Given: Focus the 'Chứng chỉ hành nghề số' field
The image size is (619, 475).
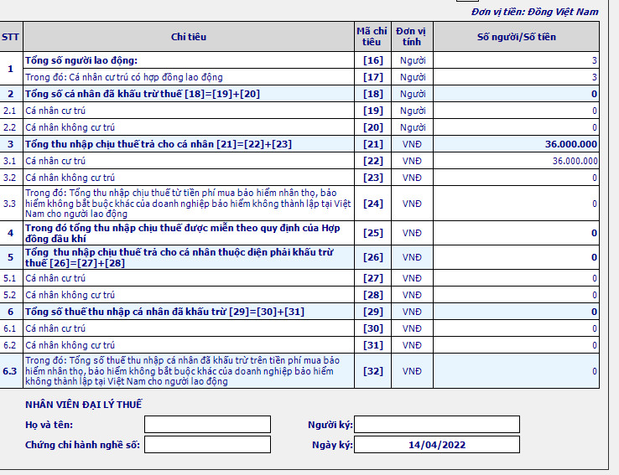Looking at the screenshot, I should click(x=207, y=445).
